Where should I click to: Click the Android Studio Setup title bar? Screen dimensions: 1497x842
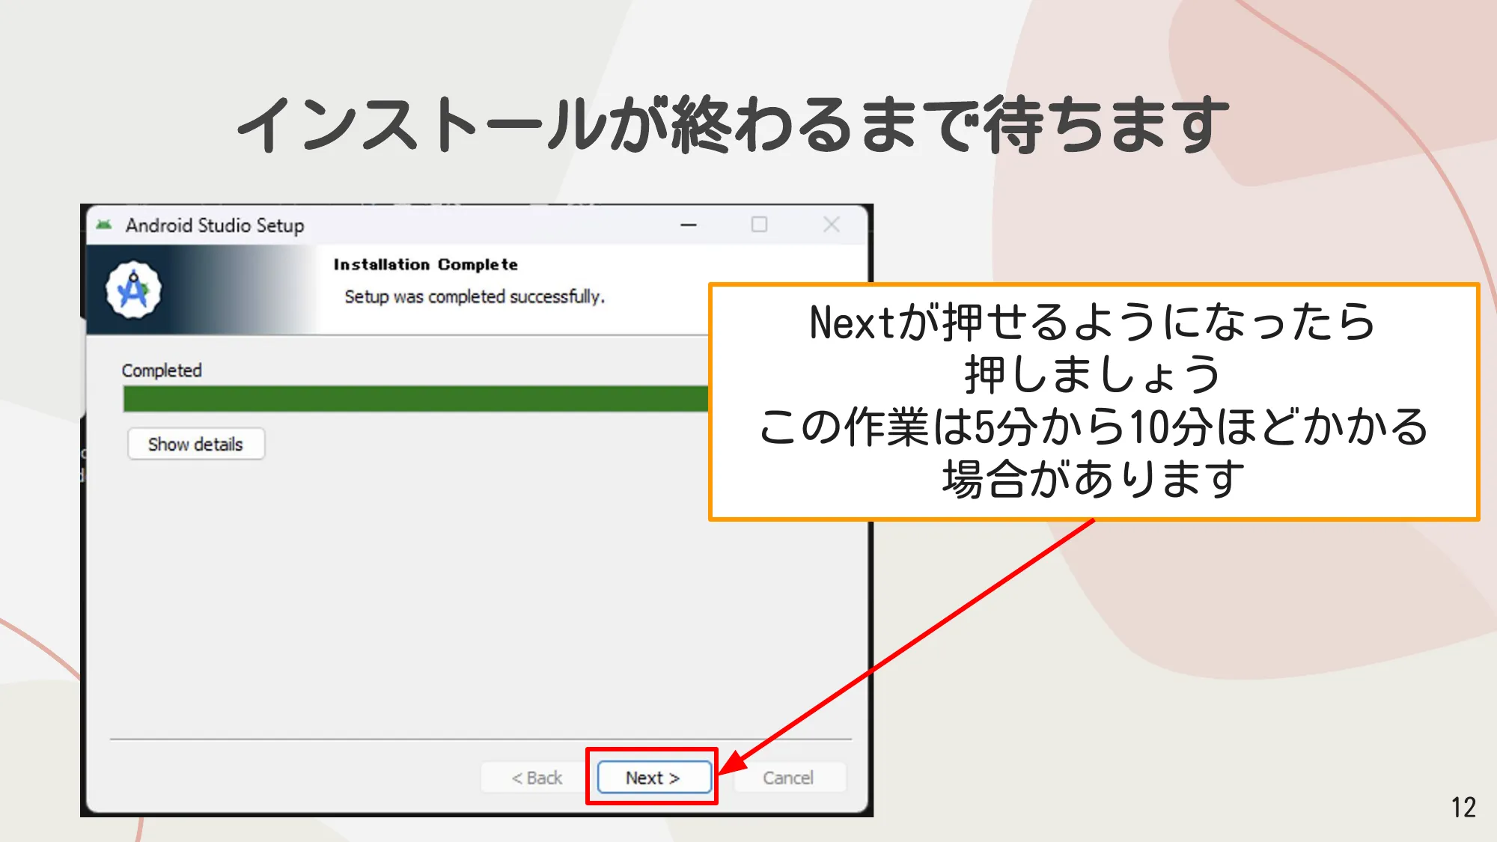(x=216, y=225)
